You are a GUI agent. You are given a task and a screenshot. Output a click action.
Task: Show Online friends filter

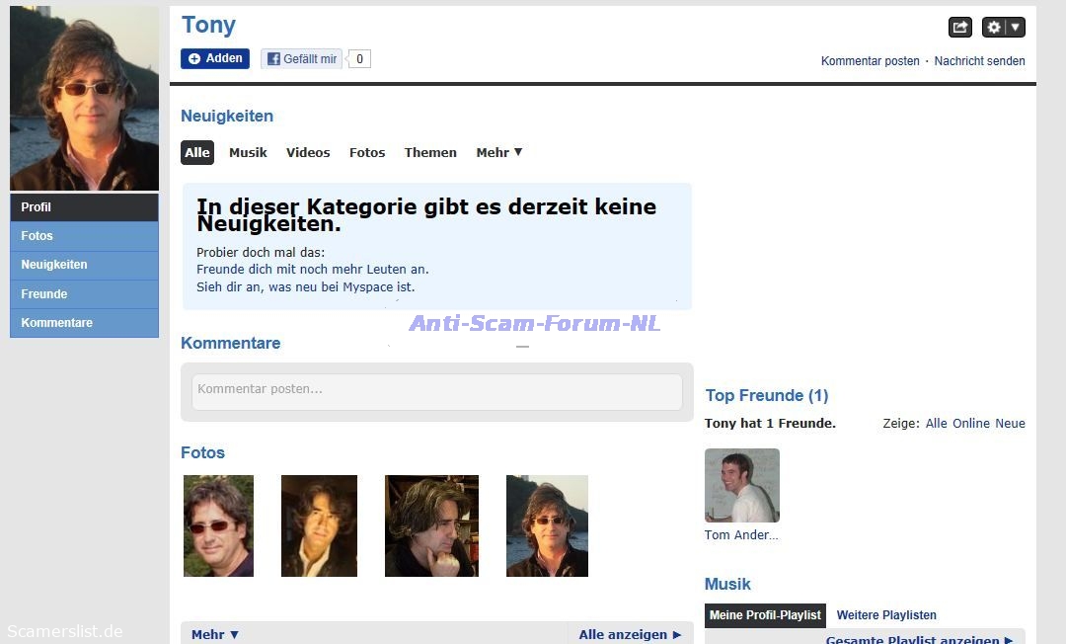tap(970, 424)
